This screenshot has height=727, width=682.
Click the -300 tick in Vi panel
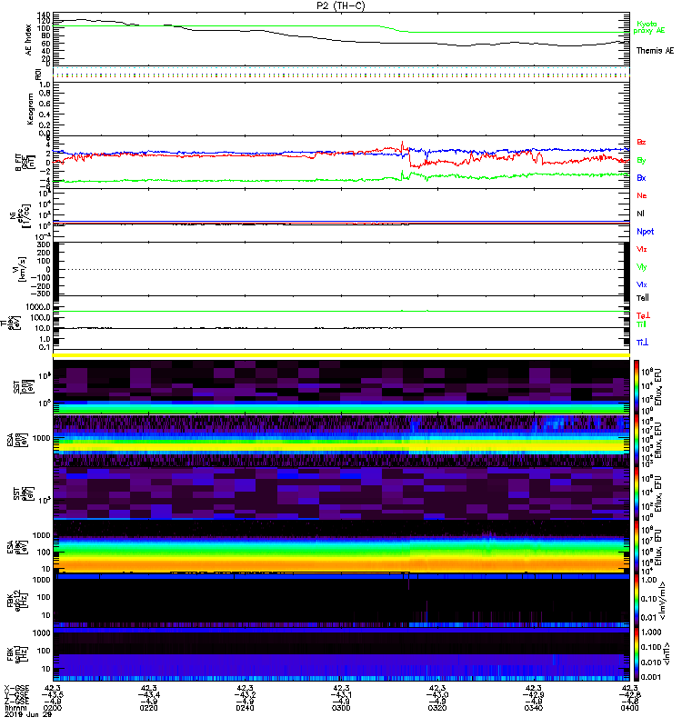coord(41,294)
